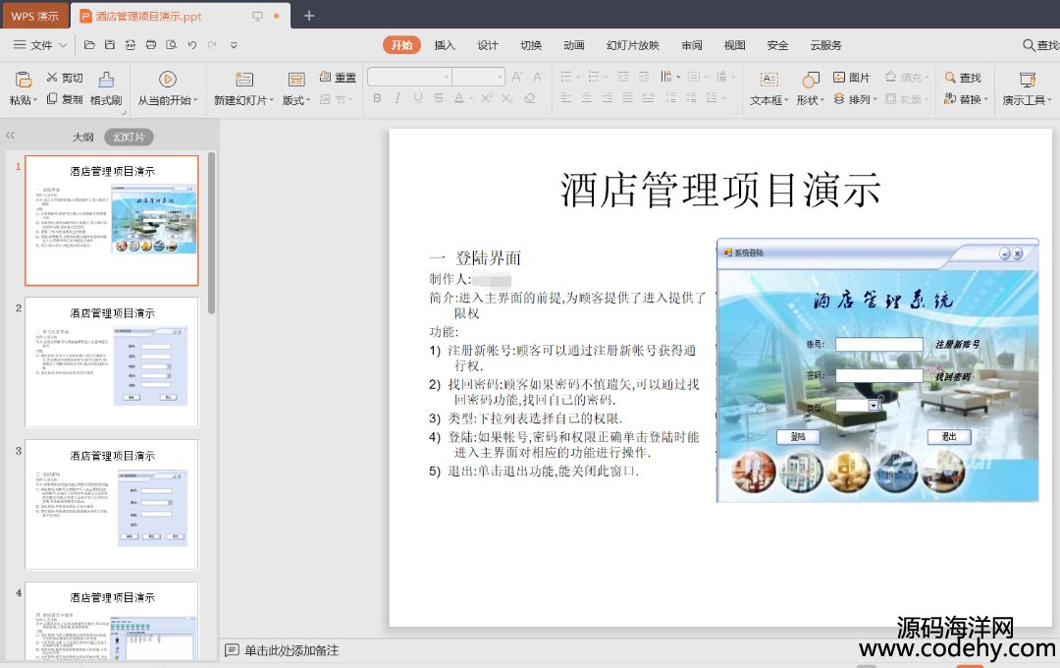
Task: Toggle superscript formatting
Action: pos(487,99)
